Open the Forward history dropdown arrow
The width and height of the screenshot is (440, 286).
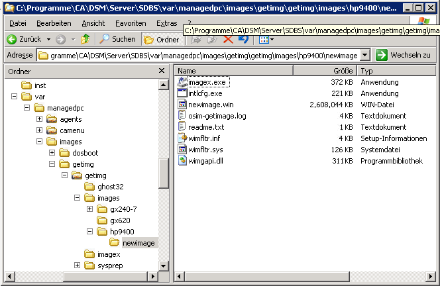(74, 40)
